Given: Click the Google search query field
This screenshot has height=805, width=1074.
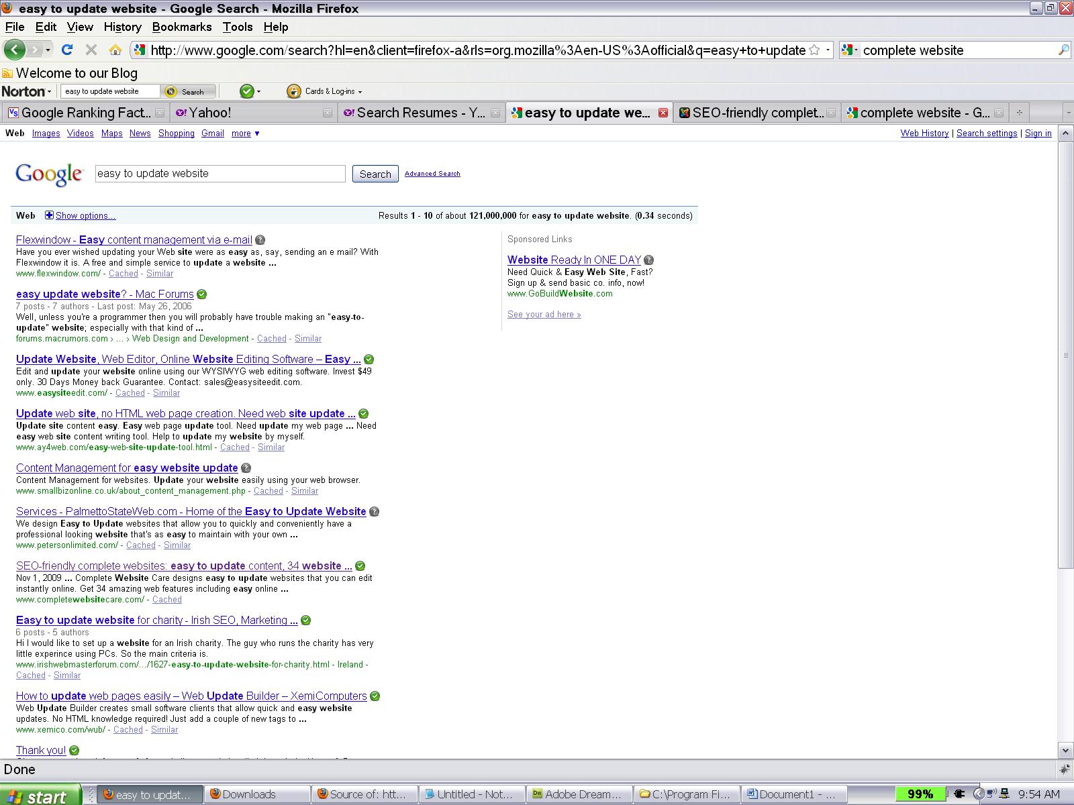Looking at the screenshot, I should [220, 174].
